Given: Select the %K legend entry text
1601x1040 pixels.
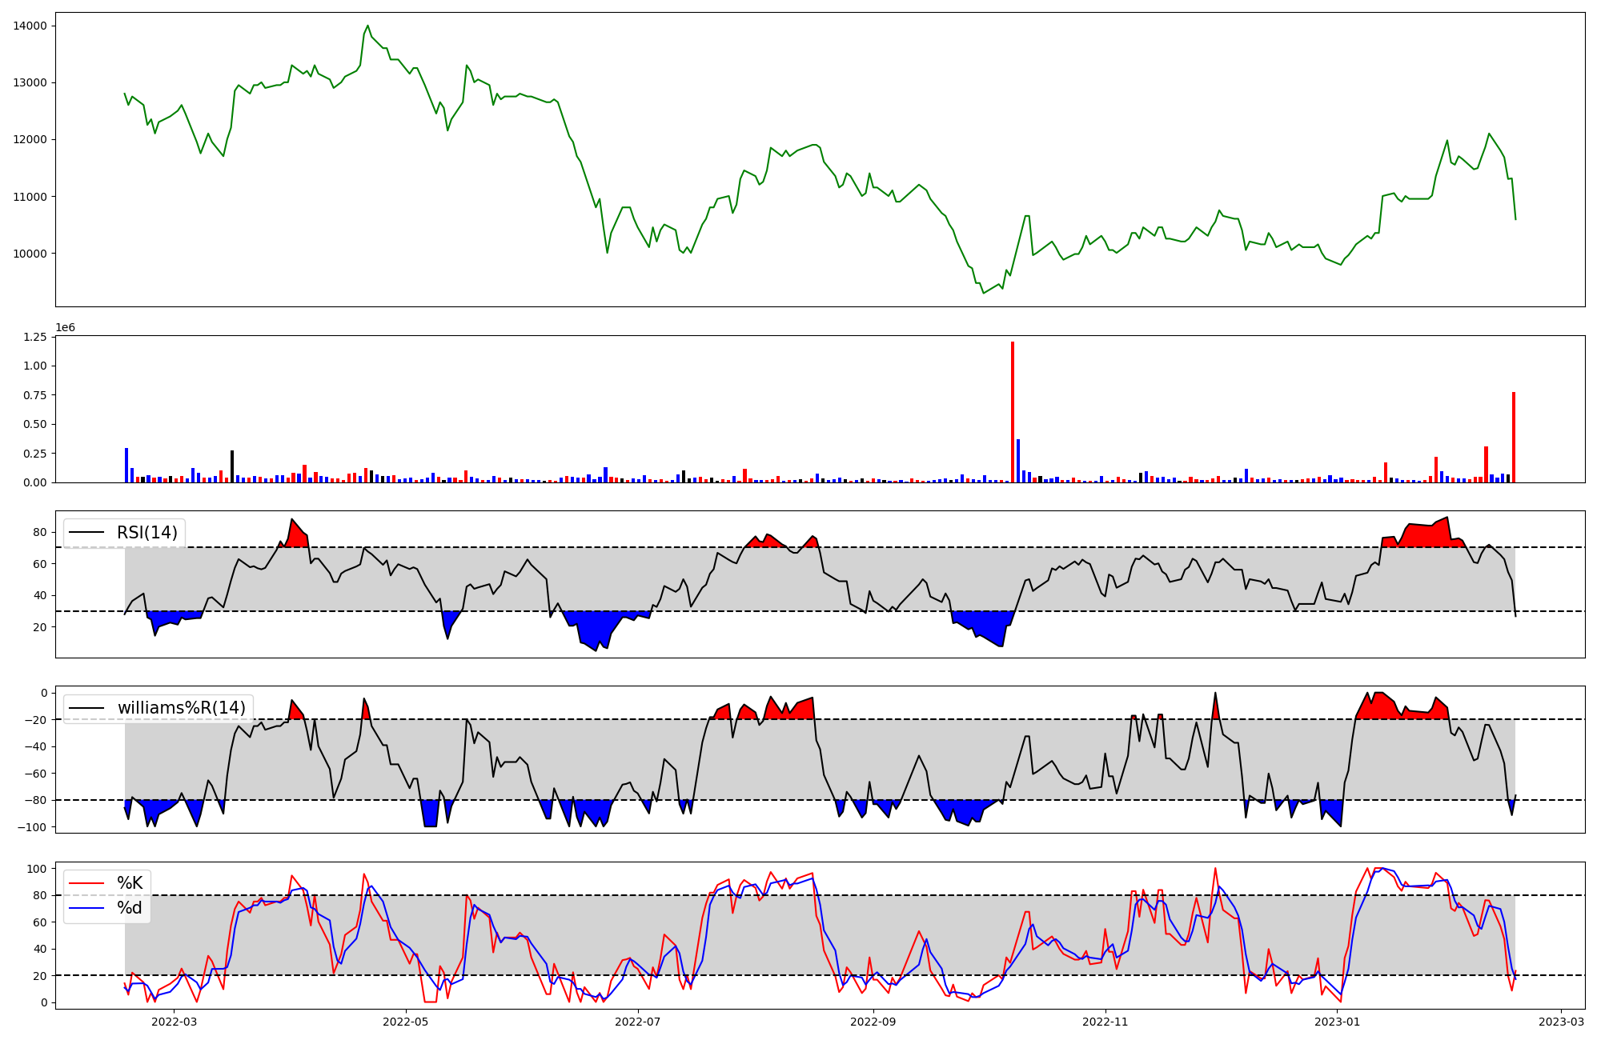Looking at the screenshot, I should pos(130,883).
